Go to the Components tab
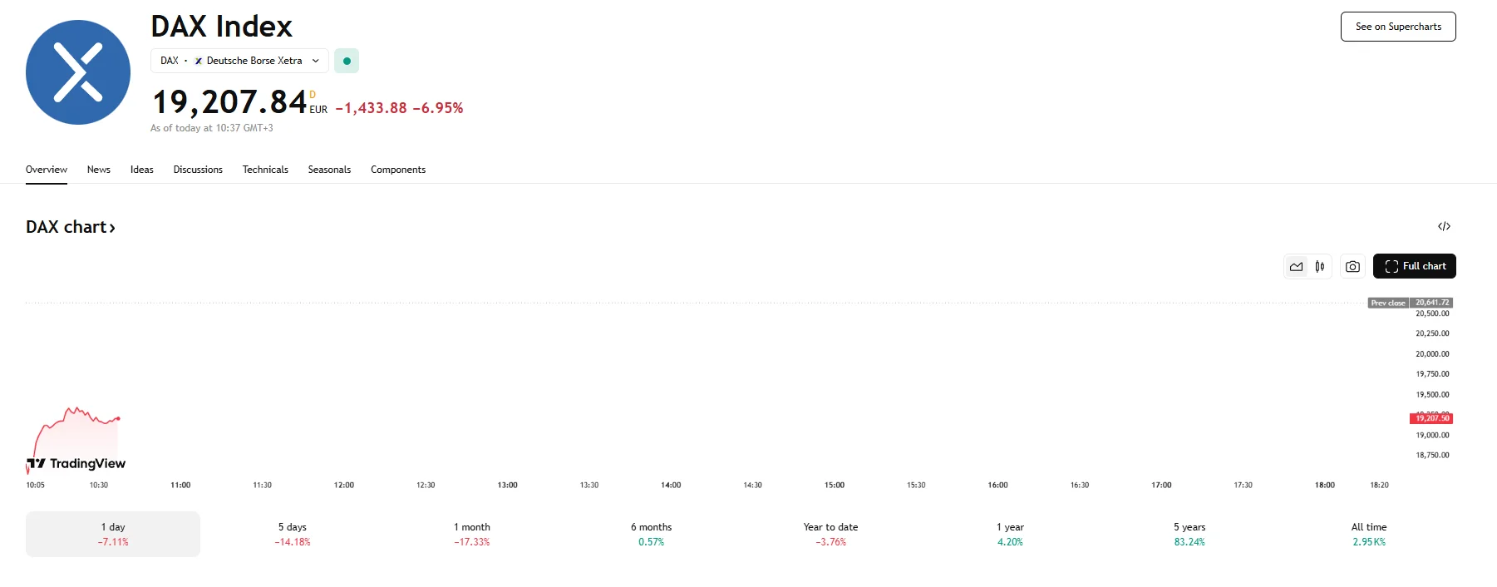The width and height of the screenshot is (1497, 587). [398, 170]
